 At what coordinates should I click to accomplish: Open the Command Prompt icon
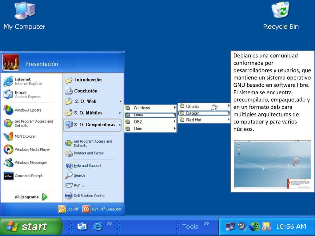click(x=8, y=176)
